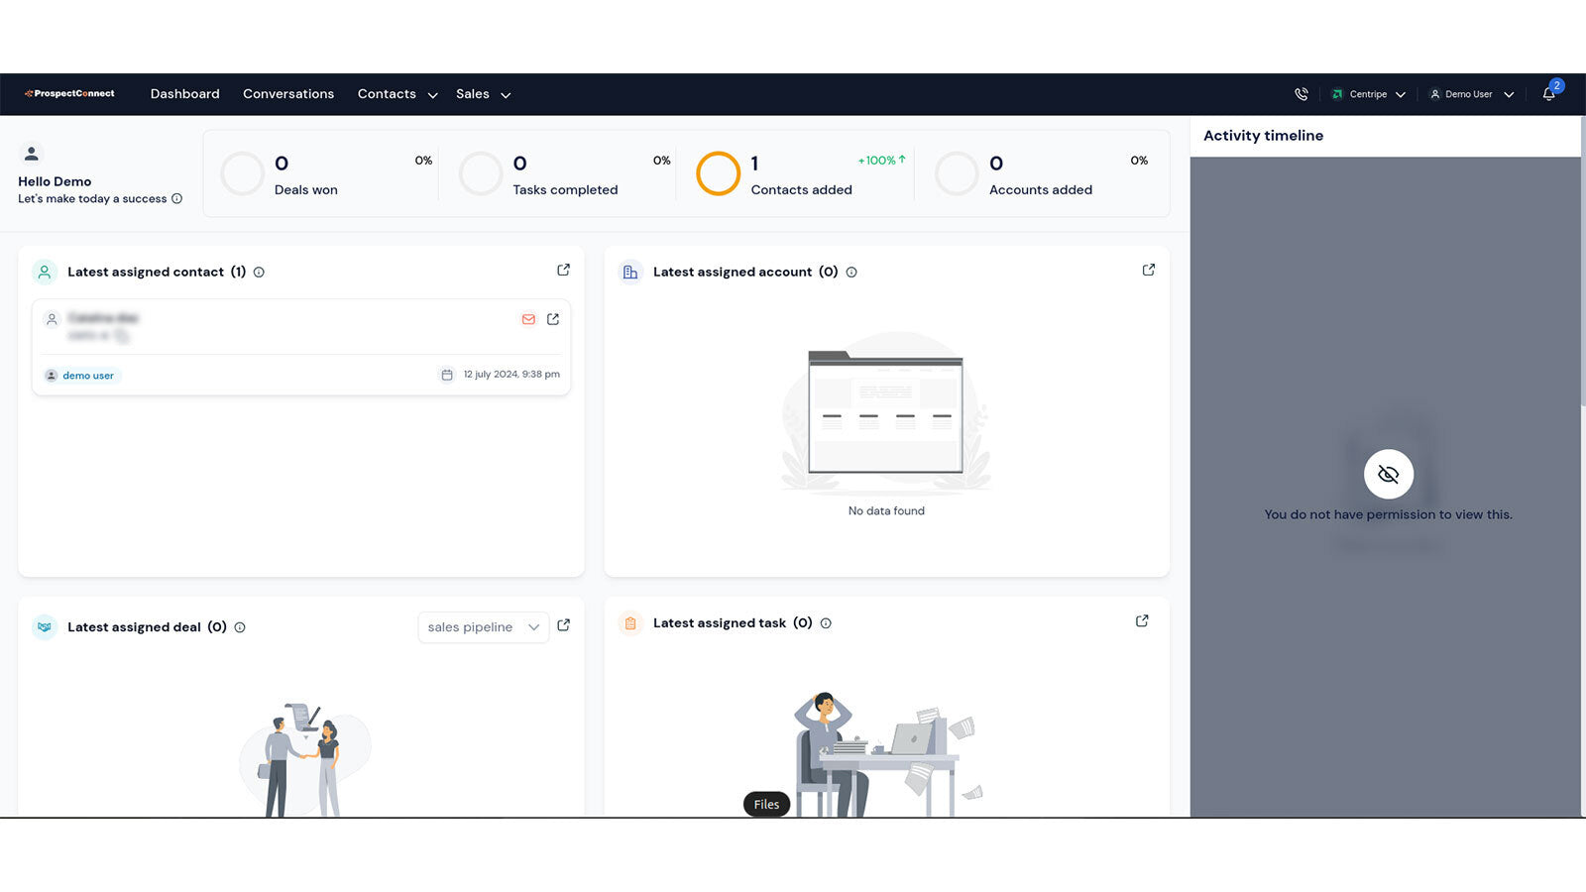Click the email icon on the contact card
1586x892 pixels.
coord(528,319)
